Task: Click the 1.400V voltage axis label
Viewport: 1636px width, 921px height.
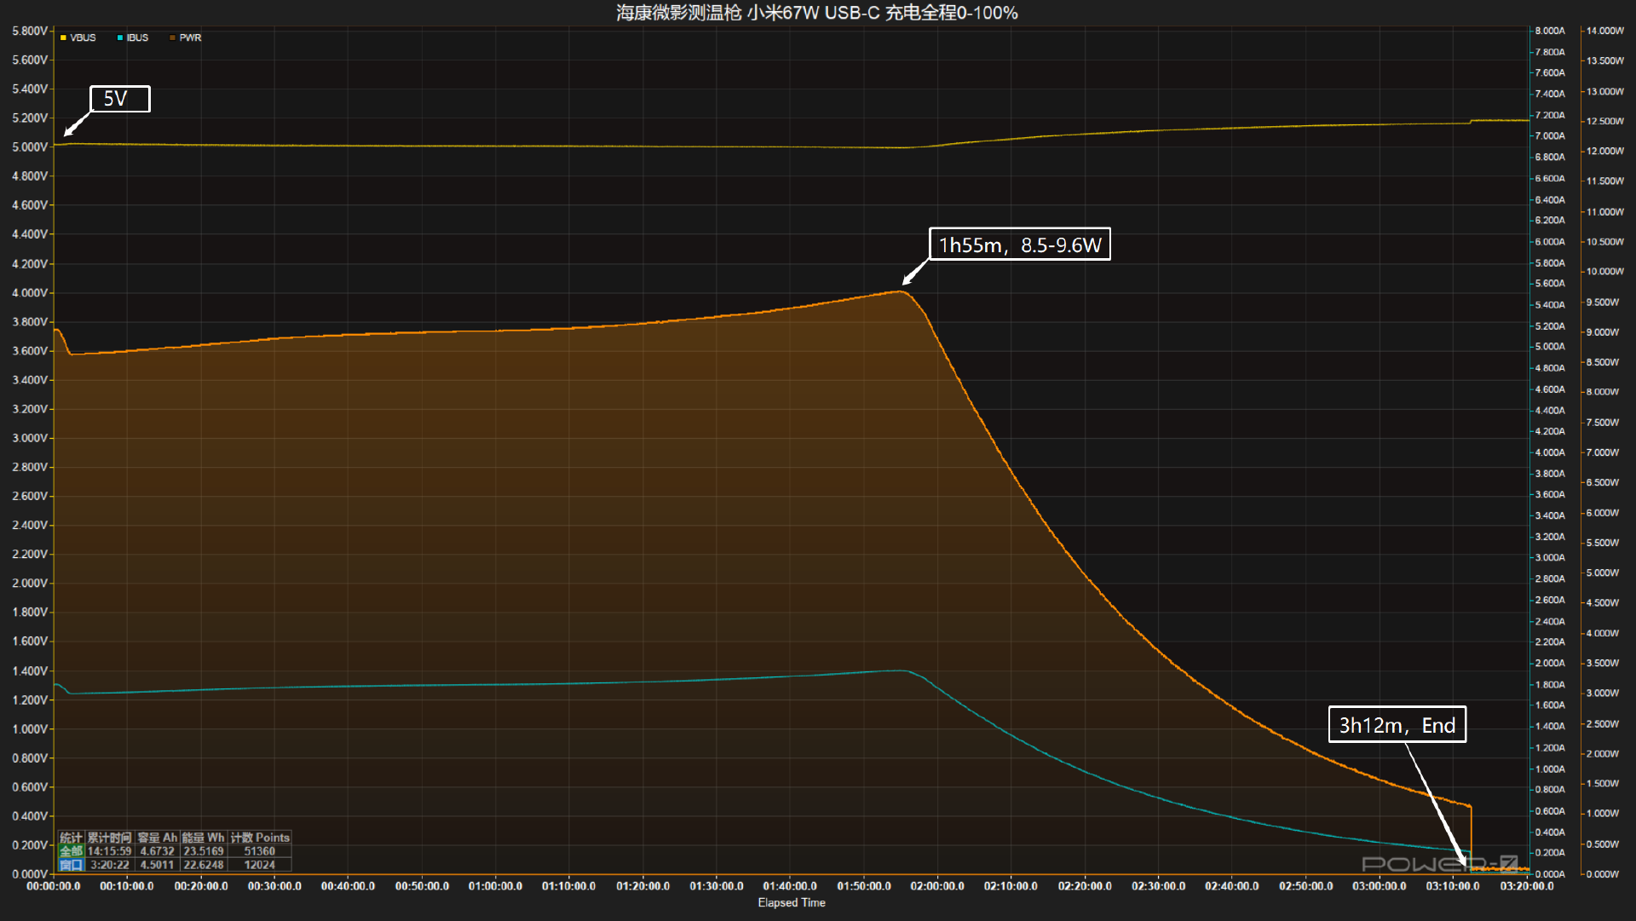Action: coord(30,671)
